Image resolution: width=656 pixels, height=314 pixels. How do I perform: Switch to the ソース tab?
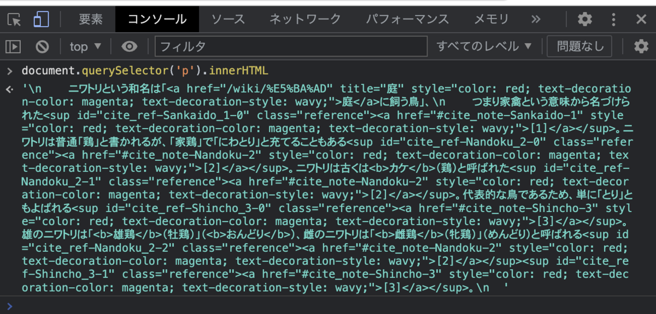click(x=229, y=20)
